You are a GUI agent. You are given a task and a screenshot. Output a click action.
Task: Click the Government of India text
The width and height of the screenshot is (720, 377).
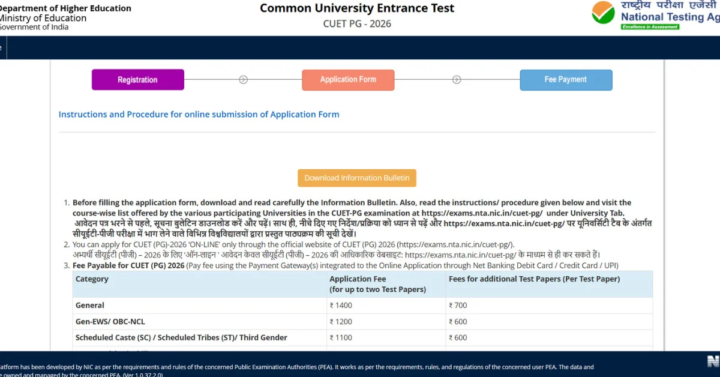[34, 27]
